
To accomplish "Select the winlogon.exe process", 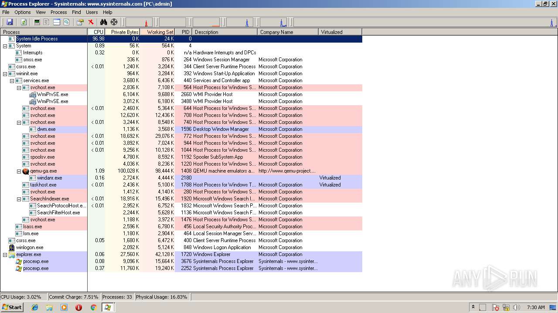I will click(181, 247).
